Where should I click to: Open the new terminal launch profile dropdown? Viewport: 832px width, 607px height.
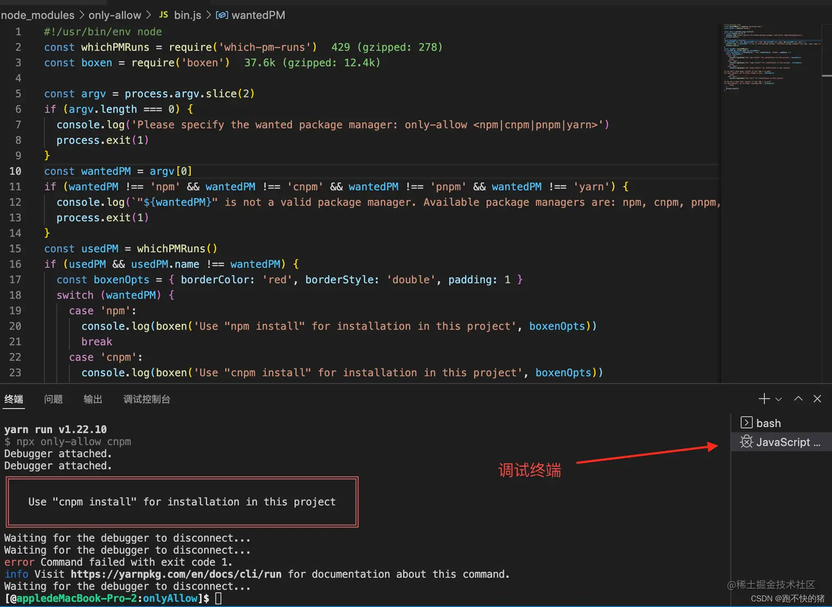[x=778, y=399]
